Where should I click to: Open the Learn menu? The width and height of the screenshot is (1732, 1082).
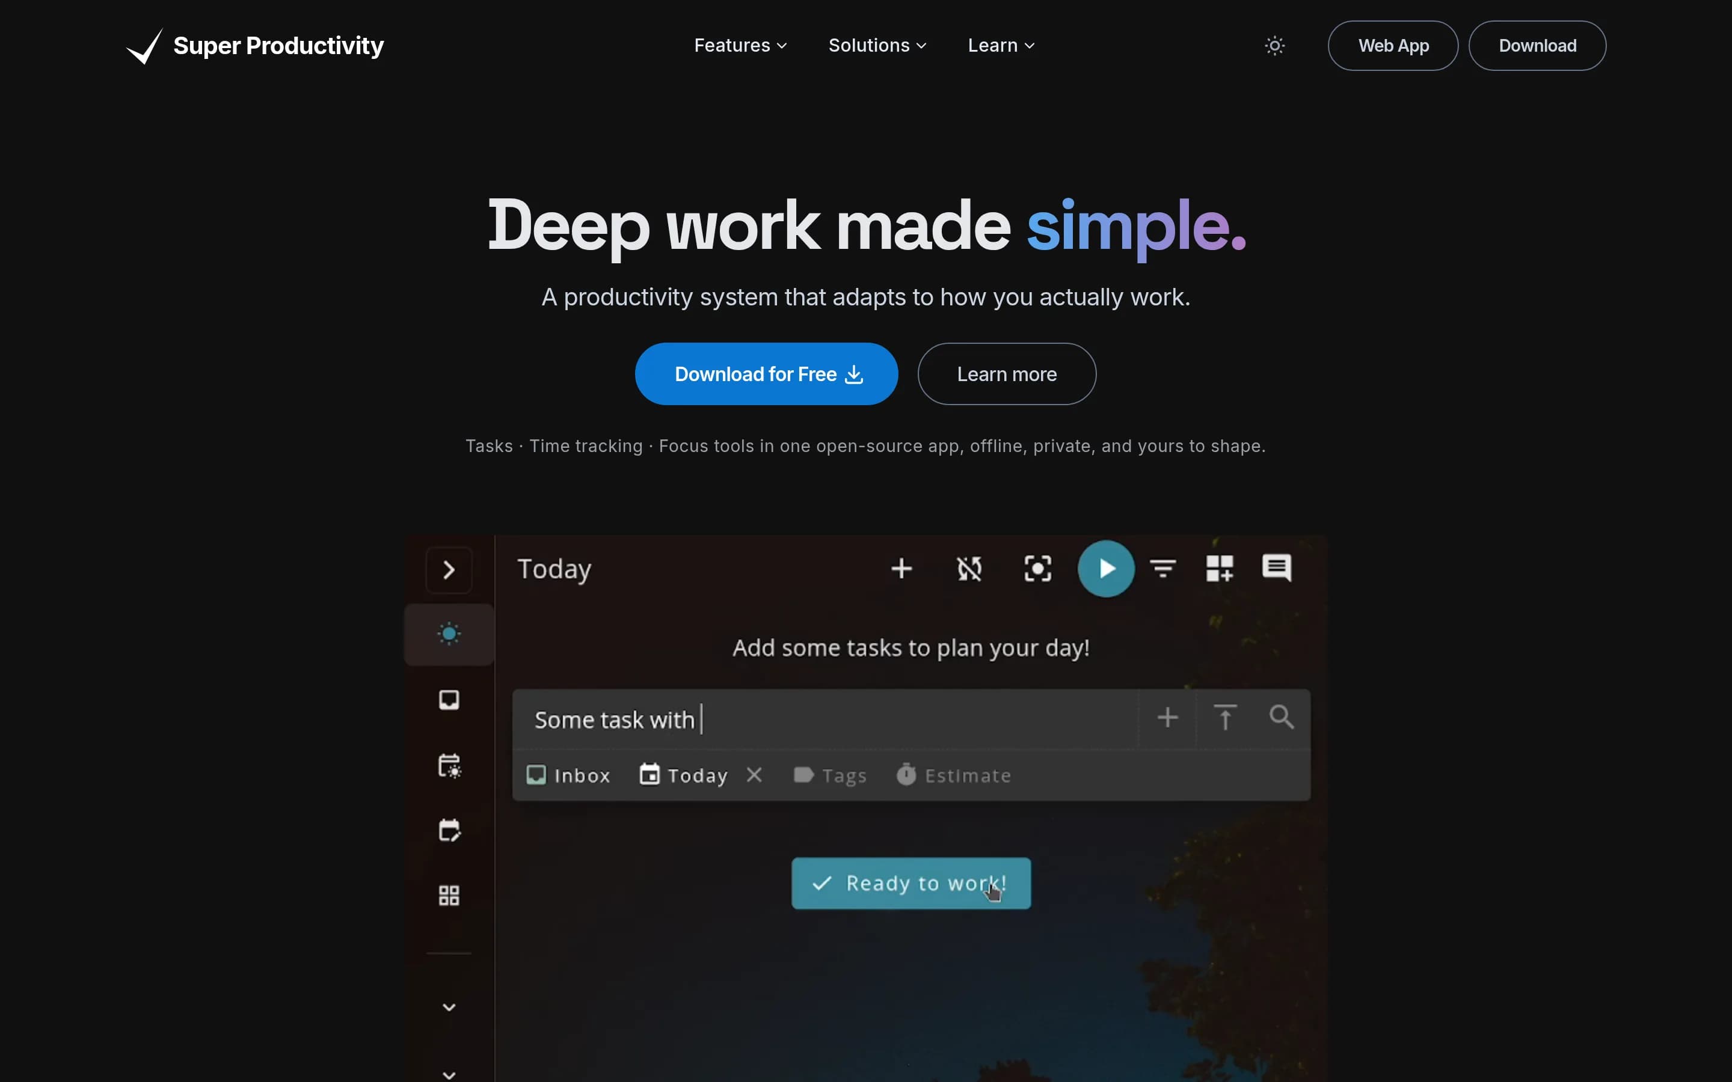(x=1001, y=46)
